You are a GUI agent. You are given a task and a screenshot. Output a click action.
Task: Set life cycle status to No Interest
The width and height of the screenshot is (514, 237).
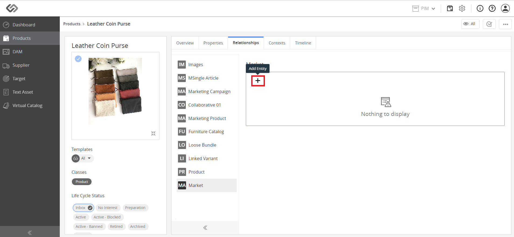coord(108,208)
